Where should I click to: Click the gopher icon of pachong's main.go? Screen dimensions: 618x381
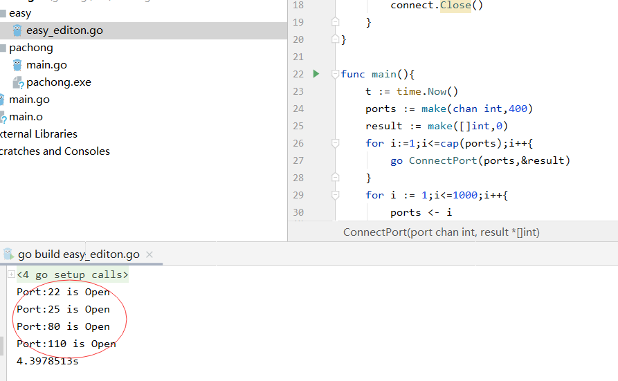(x=17, y=65)
